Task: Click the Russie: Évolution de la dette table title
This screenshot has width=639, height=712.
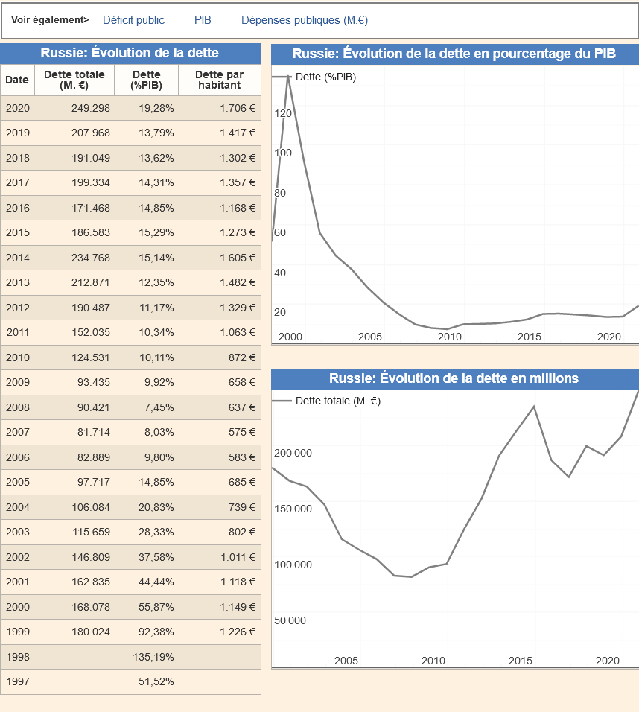Action: click(130, 53)
